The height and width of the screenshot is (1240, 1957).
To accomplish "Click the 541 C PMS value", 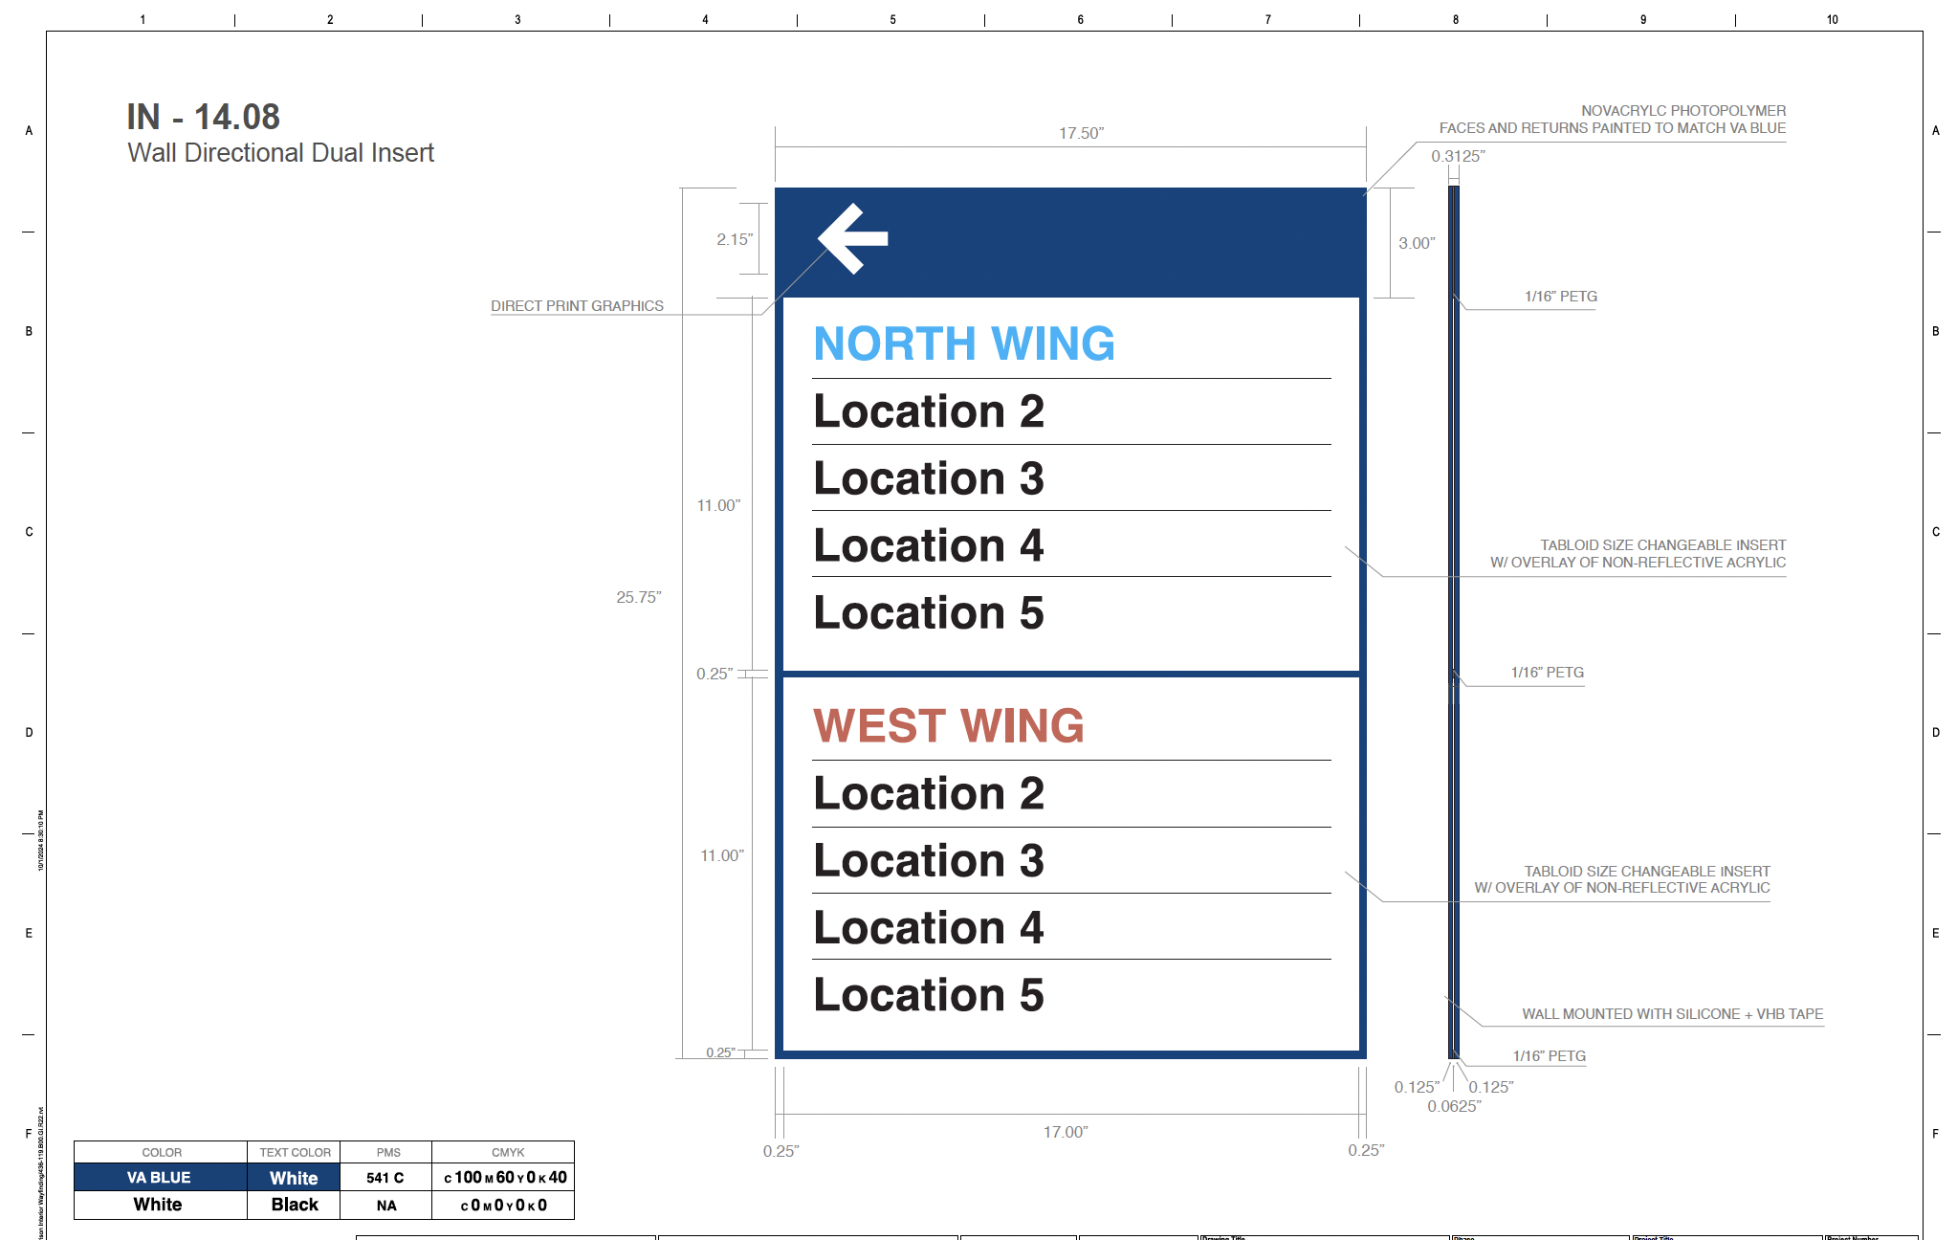I will [x=385, y=1178].
